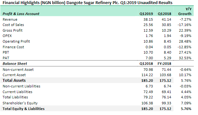Click Operating Profit value 10.86
This screenshot has height=115, width=198.
click(x=148, y=41)
